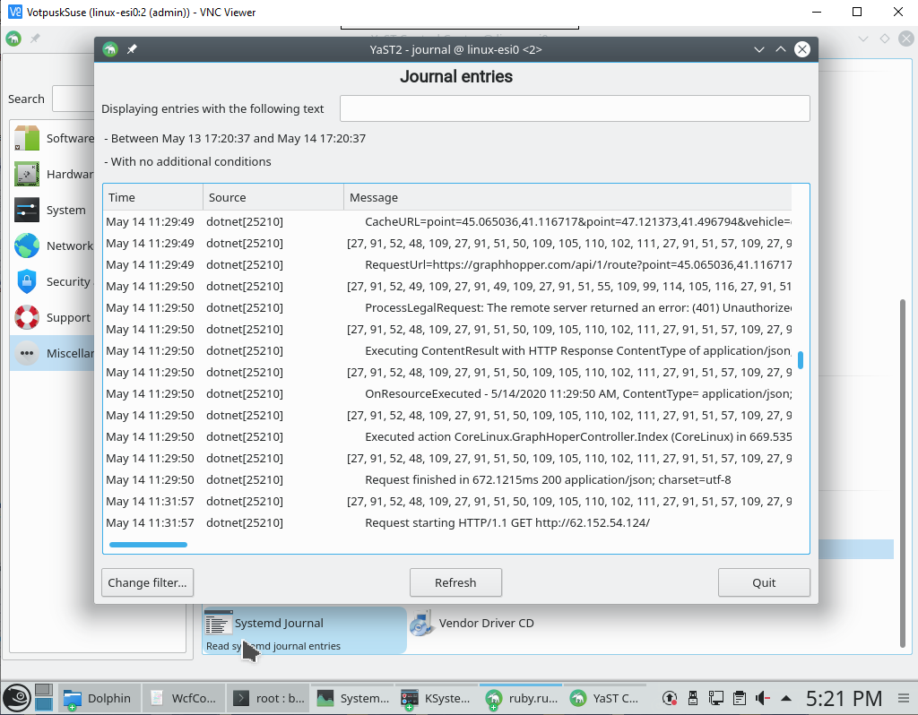Select the OnResourceExecuted log entry
This screenshot has width=918, height=715.
point(448,393)
